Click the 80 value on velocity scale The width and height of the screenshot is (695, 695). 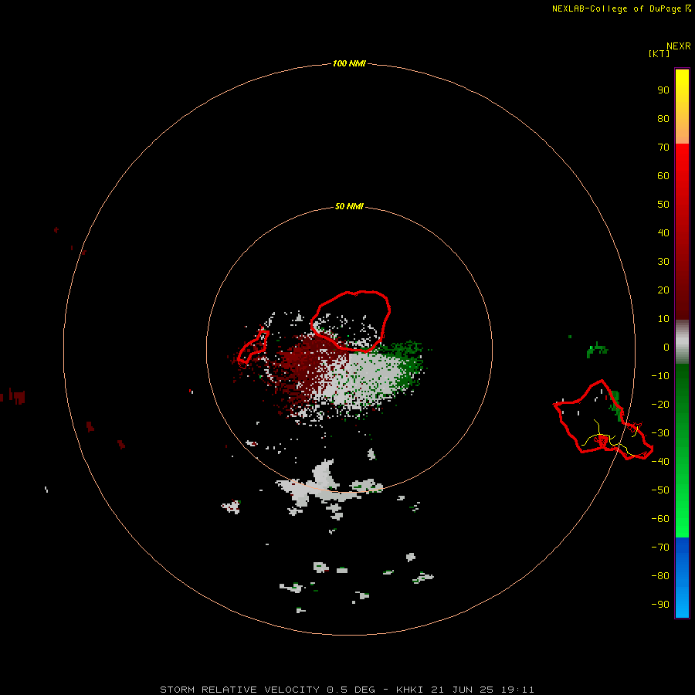click(663, 118)
